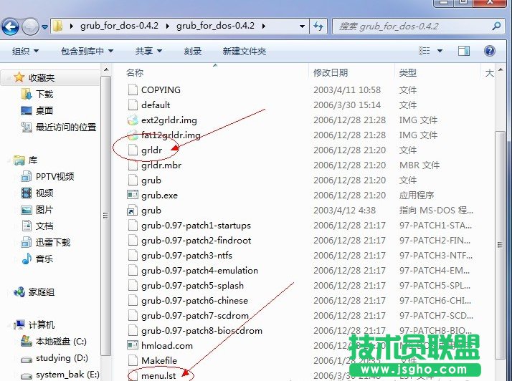Expand breadcrumb arrow after last folder
The width and height of the screenshot is (512, 381).
[263, 26]
